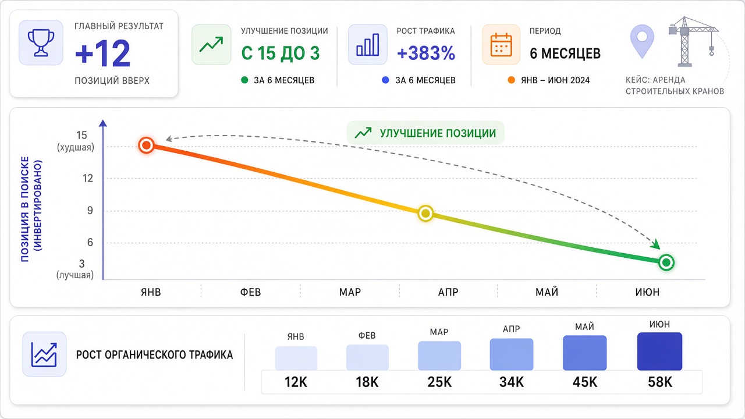The image size is (745, 419).
Task: Click the 12 tick on the position axis
Action: [x=88, y=179]
